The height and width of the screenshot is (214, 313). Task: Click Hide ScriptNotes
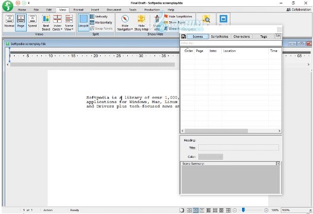[178, 17]
